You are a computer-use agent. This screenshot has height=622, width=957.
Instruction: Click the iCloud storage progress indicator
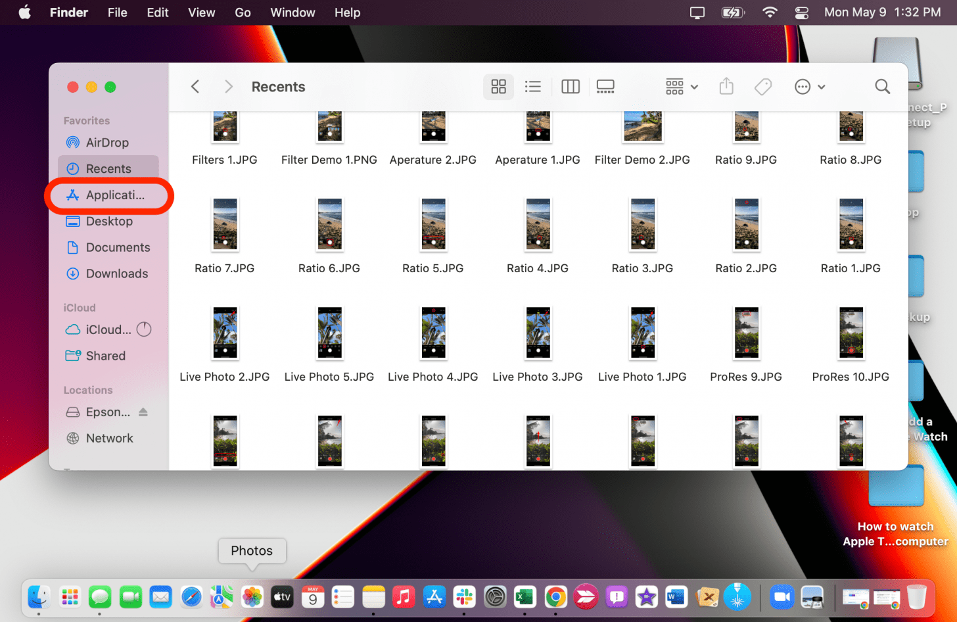point(144,329)
